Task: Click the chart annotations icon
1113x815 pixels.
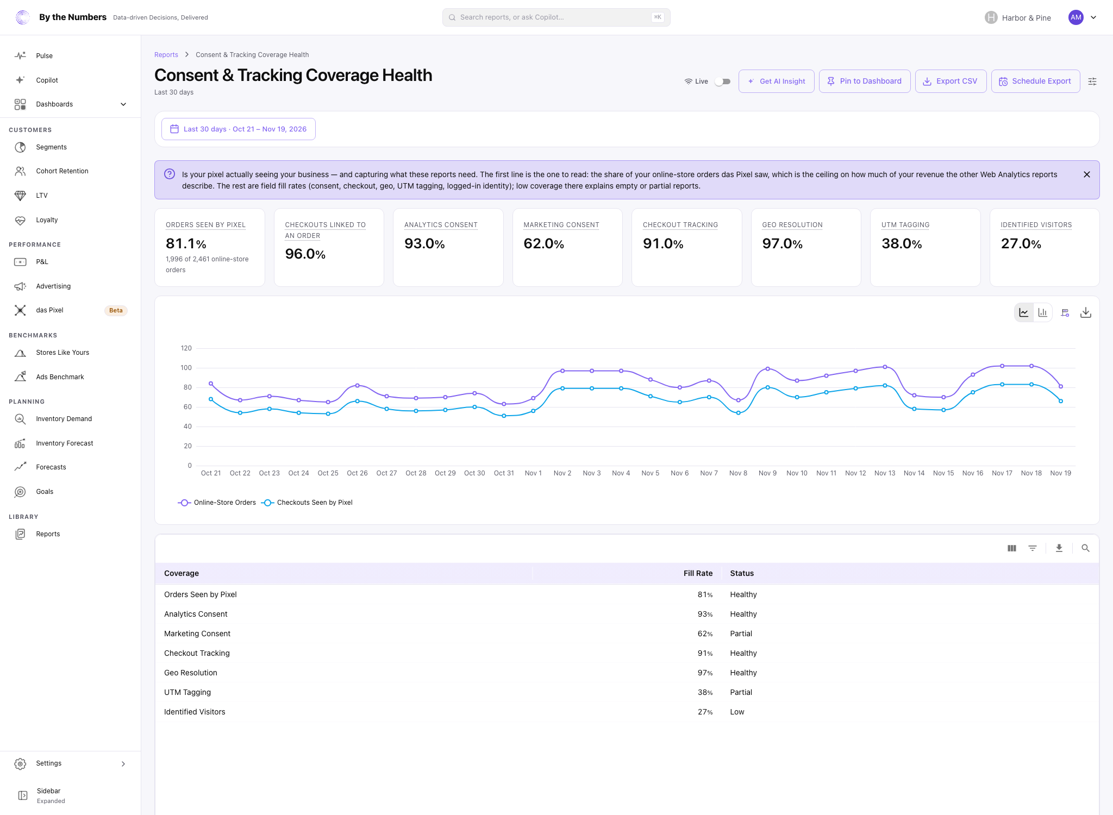Action: [1065, 312]
